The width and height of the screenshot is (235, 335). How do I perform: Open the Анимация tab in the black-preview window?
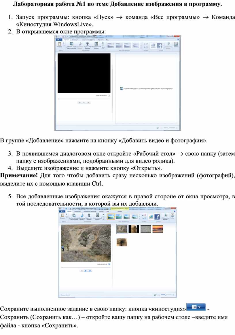(x=75, y=40)
